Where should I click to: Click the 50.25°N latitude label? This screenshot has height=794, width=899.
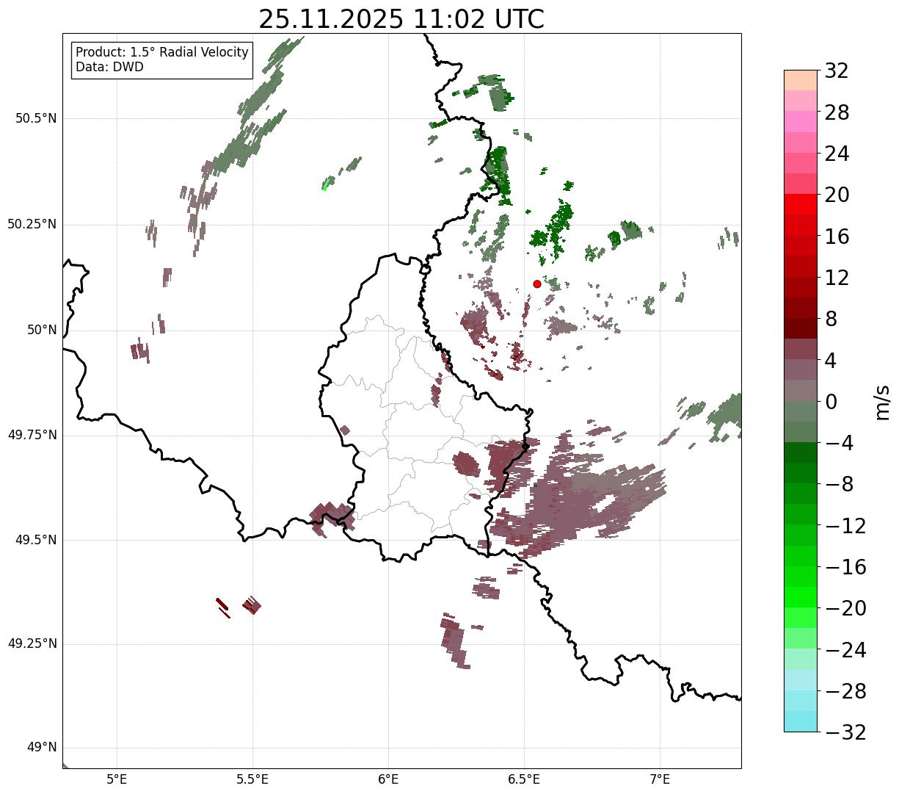(x=32, y=224)
